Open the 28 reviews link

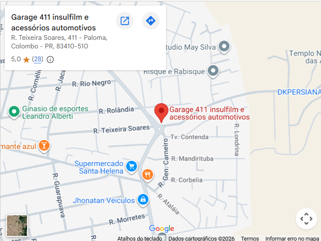point(37,59)
